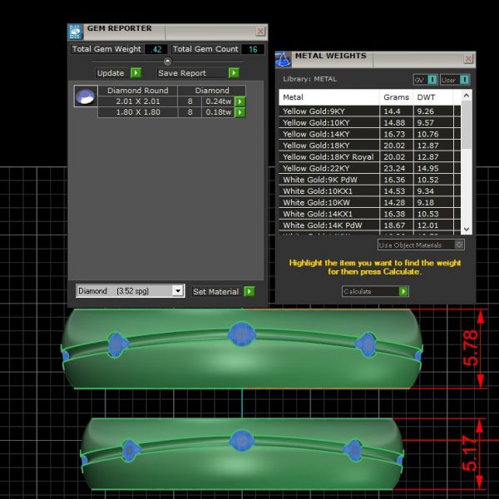Screen dimensions: 499x499
Task: Click center gemstone on upper ring
Action: point(241,334)
